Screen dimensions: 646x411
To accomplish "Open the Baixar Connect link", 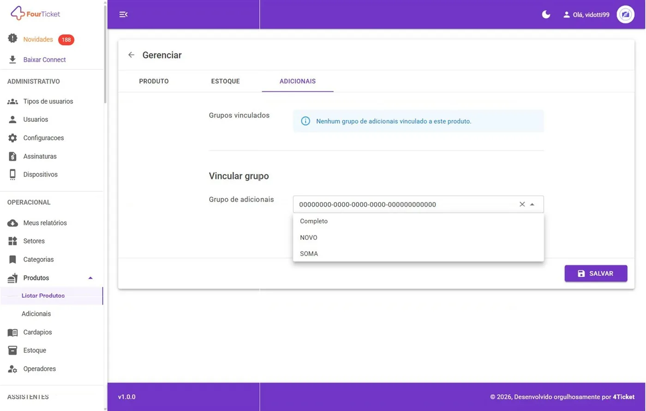I will coord(45,60).
